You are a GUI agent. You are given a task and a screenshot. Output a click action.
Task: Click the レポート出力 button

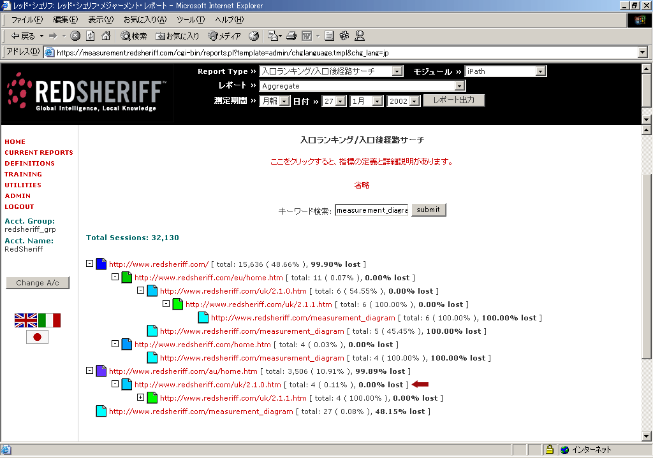pyautogui.click(x=453, y=101)
